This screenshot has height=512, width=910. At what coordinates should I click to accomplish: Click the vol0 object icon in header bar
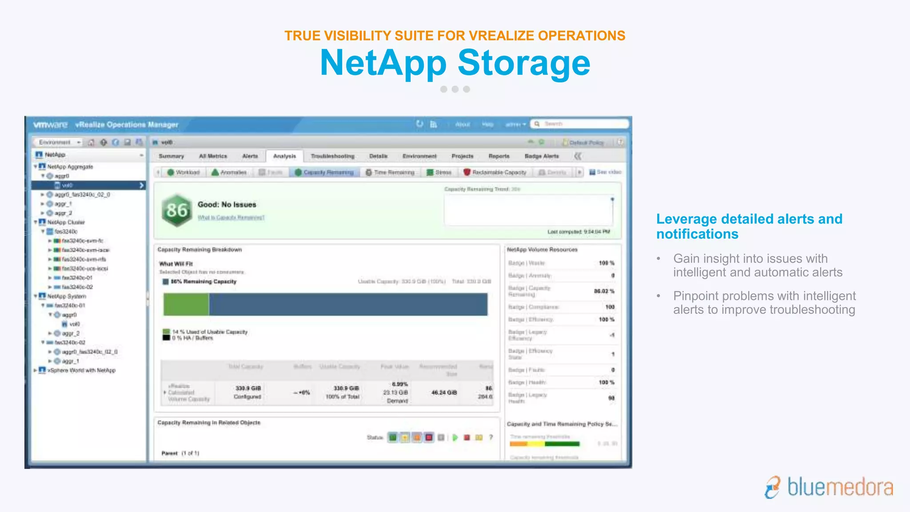tap(155, 142)
